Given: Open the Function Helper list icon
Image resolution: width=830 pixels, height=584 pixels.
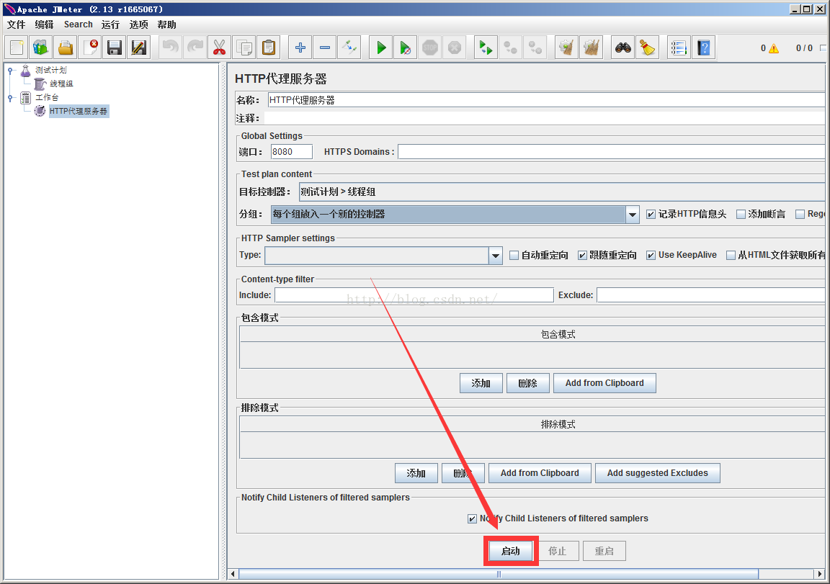Looking at the screenshot, I should coord(679,48).
